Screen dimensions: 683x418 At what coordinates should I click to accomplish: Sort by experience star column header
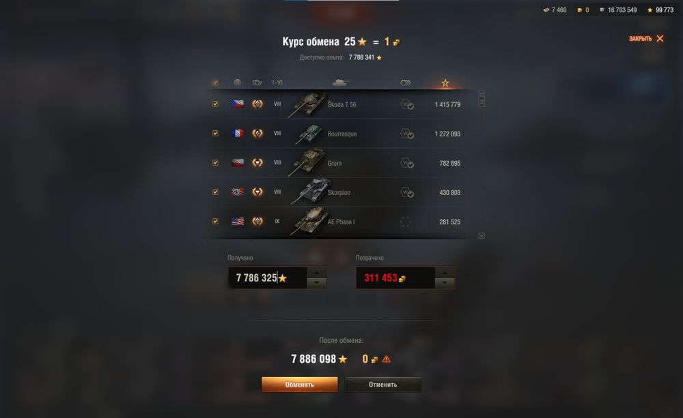(x=445, y=83)
